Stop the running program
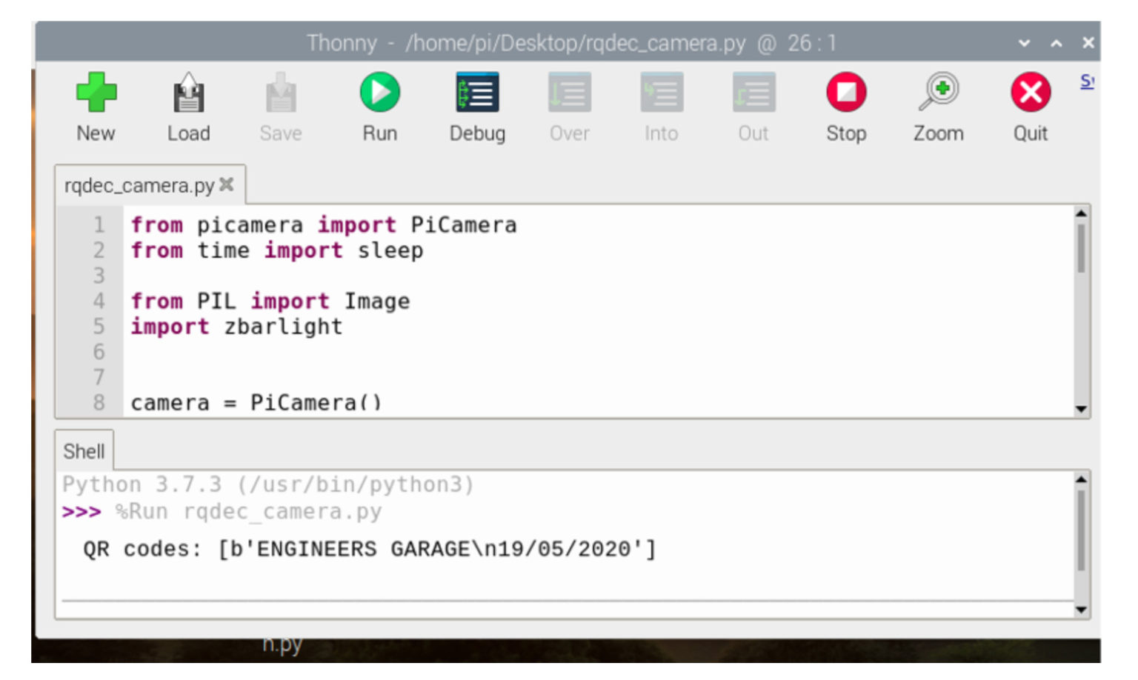 pos(845,104)
